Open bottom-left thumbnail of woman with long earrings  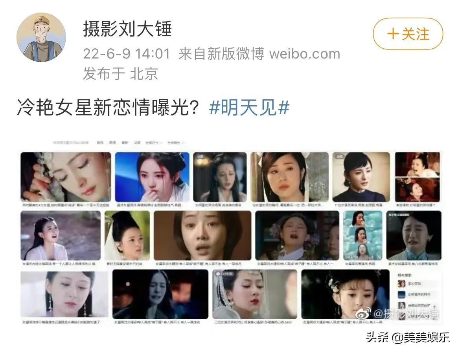tap(64, 294)
